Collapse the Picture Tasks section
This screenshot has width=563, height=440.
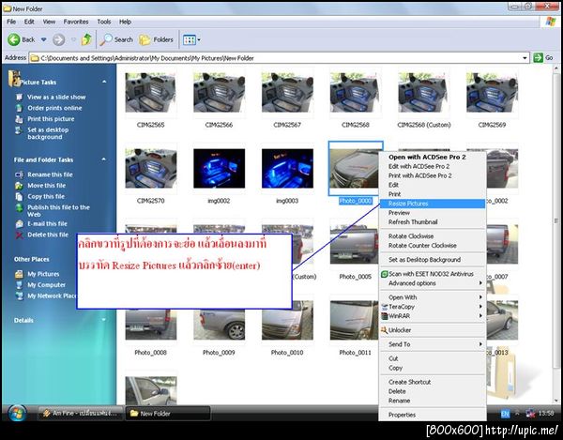[x=104, y=83]
